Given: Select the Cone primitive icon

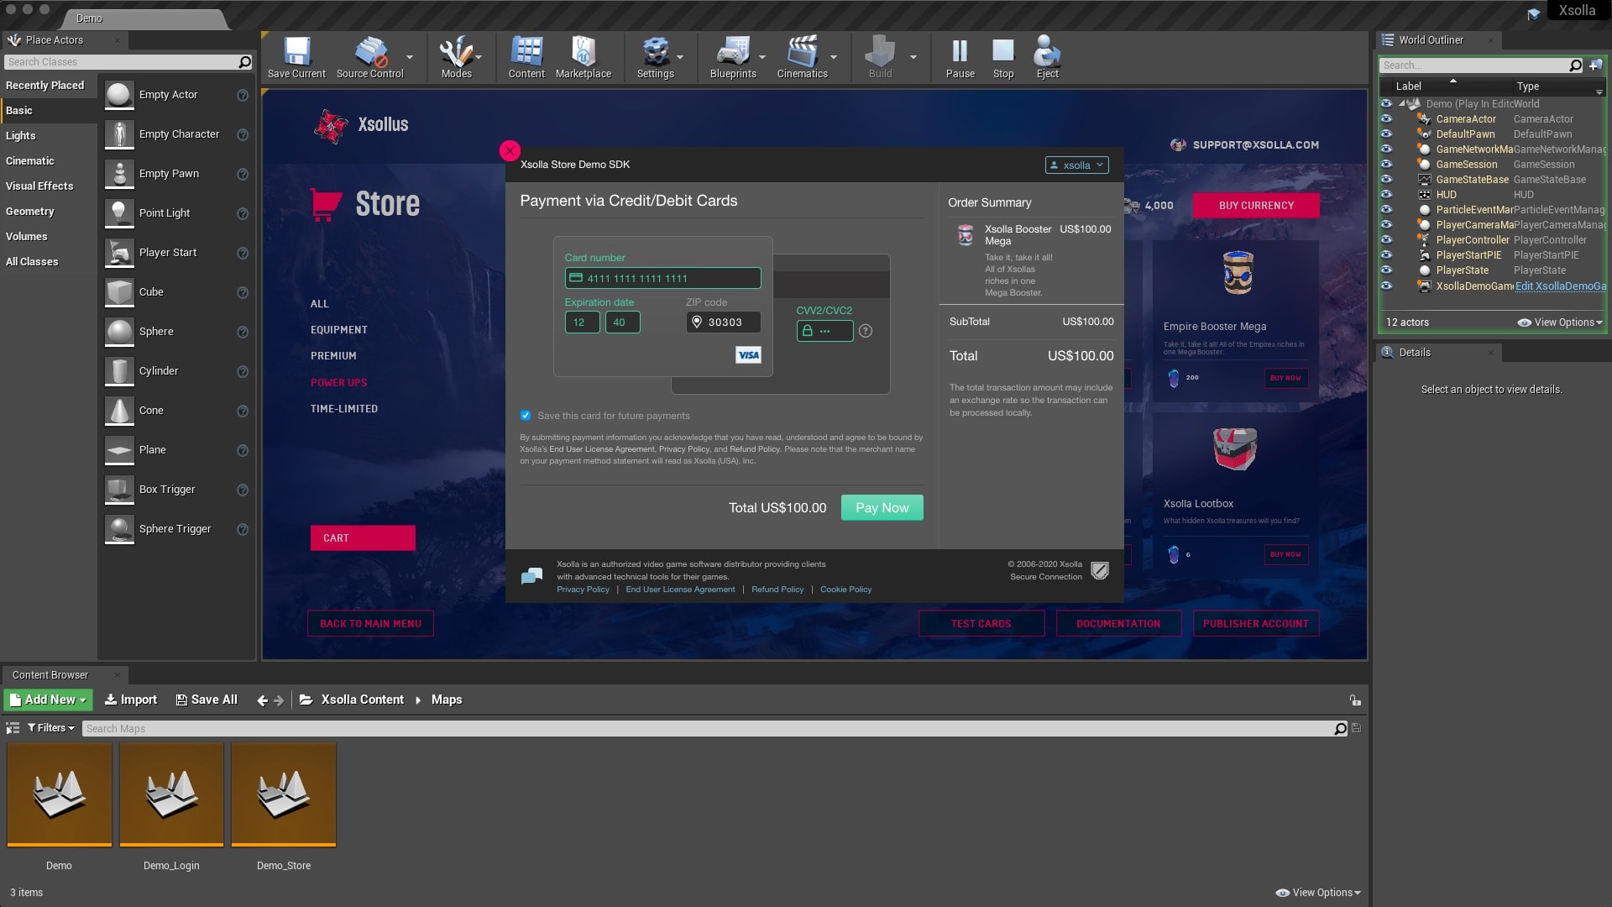Looking at the screenshot, I should [119, 411].
